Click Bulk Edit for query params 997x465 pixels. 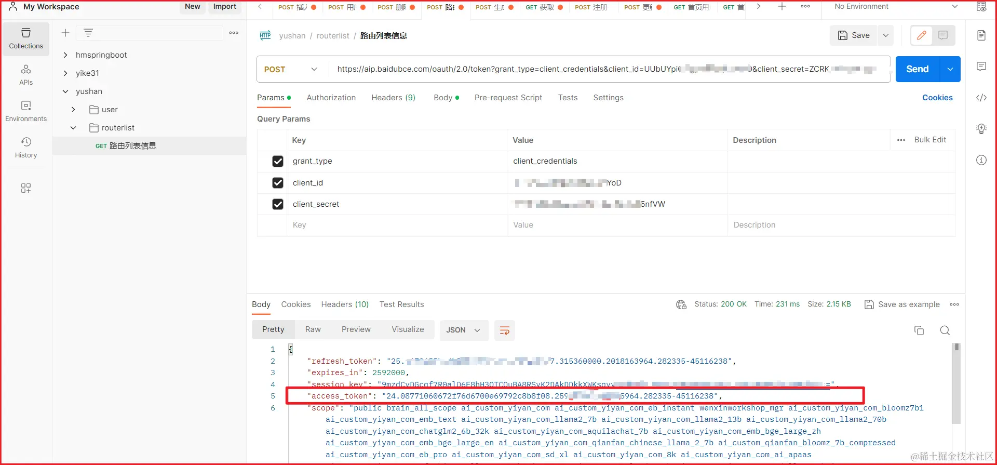point(930,140)
